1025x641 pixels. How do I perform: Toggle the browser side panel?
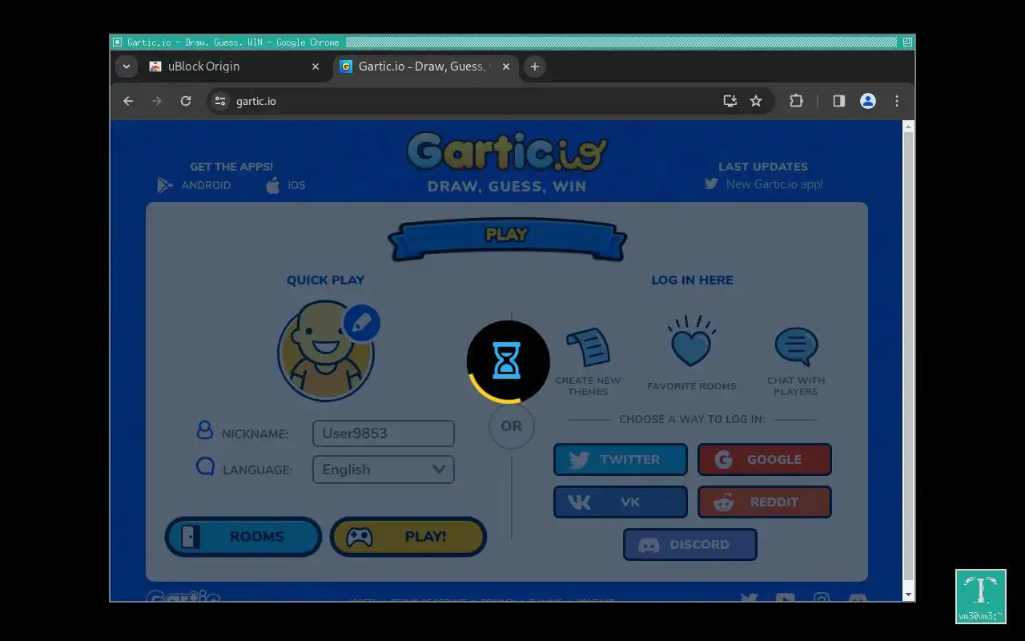tap(839, 101)
